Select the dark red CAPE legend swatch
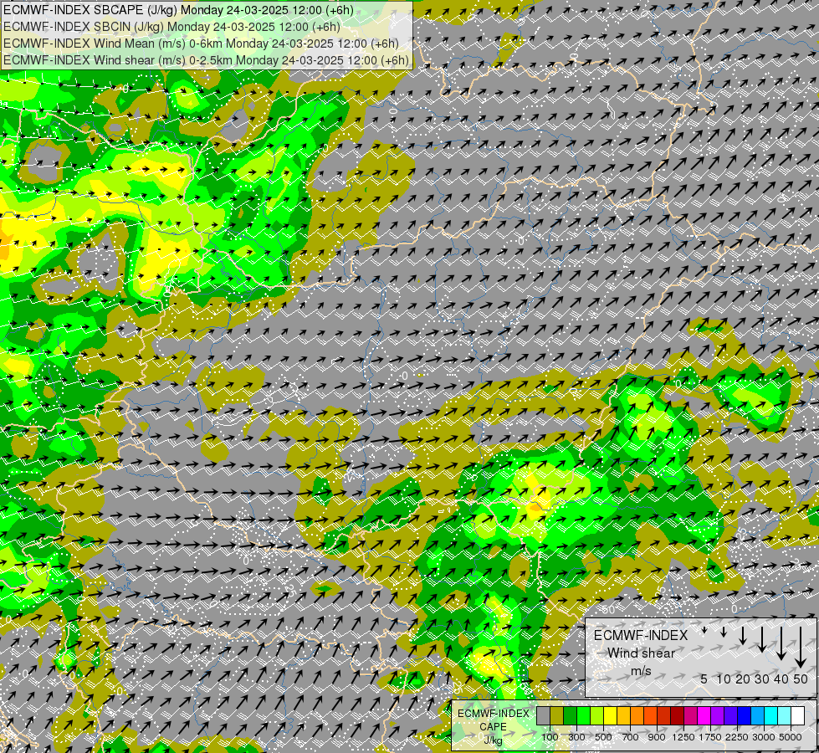The width and height of the screenshot is (819, 753). (677, 716)
